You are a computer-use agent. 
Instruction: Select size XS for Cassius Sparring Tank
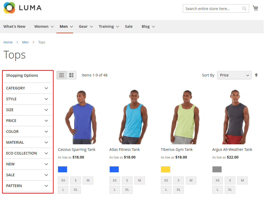[63, 180]
